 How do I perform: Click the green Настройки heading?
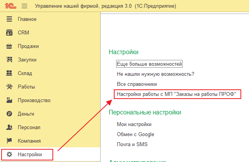(124, 52)
